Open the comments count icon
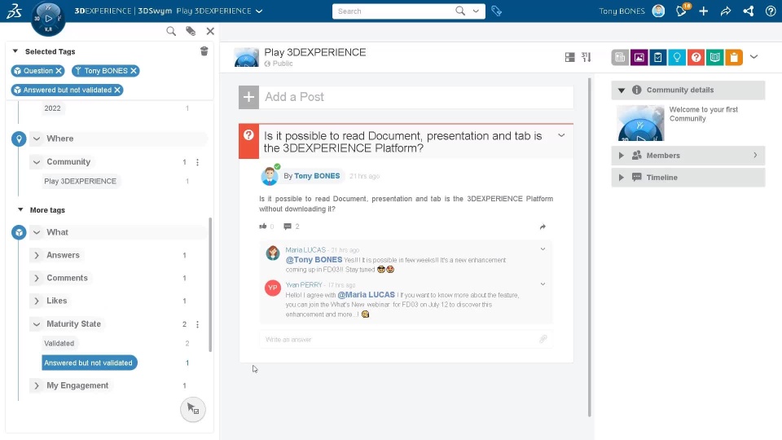782x440 pixels. click(288, 227)
